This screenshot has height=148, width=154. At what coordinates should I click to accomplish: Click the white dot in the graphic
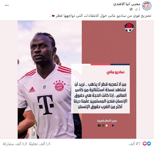[x=106, y=126]
